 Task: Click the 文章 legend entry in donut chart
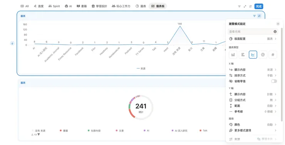click(x=120, y=131)
